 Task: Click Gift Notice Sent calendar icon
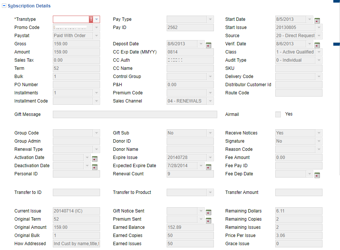pyautogui.click(x=209, y=212)
